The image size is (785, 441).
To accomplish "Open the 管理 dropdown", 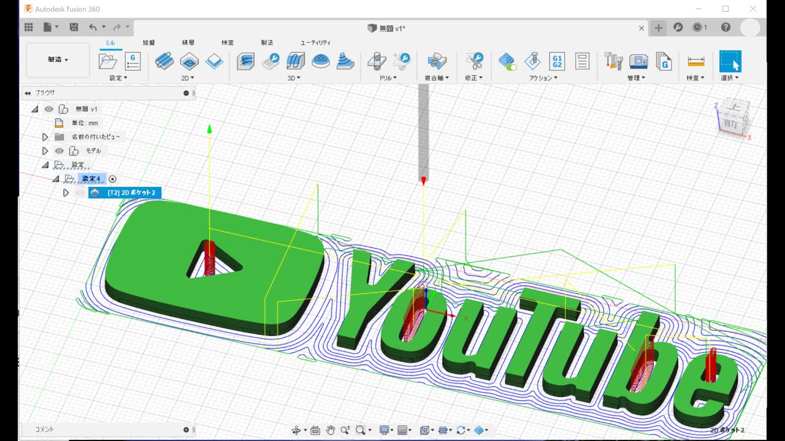I will 636,78.
